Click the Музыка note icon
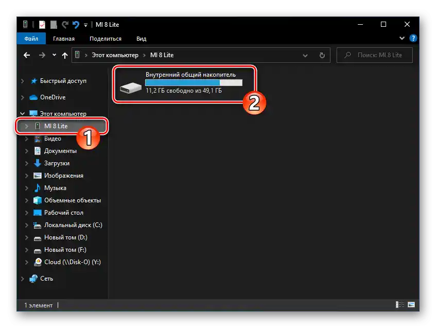 click(x=37, y=188)
